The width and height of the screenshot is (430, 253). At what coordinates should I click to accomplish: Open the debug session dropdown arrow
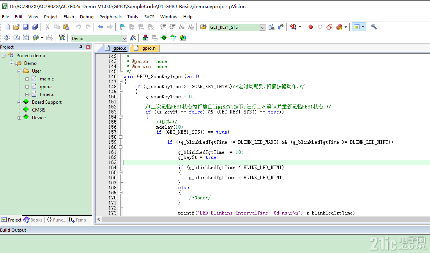point(300,27)
